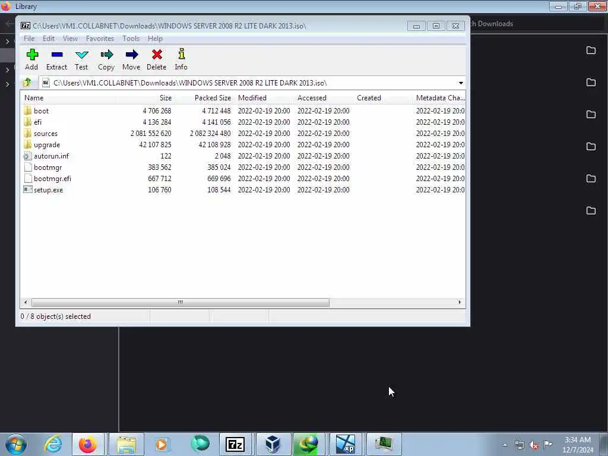Click the 7-Zip taskbar button
This screenshot has height=456, width=608.
click(x=235, y=444)
